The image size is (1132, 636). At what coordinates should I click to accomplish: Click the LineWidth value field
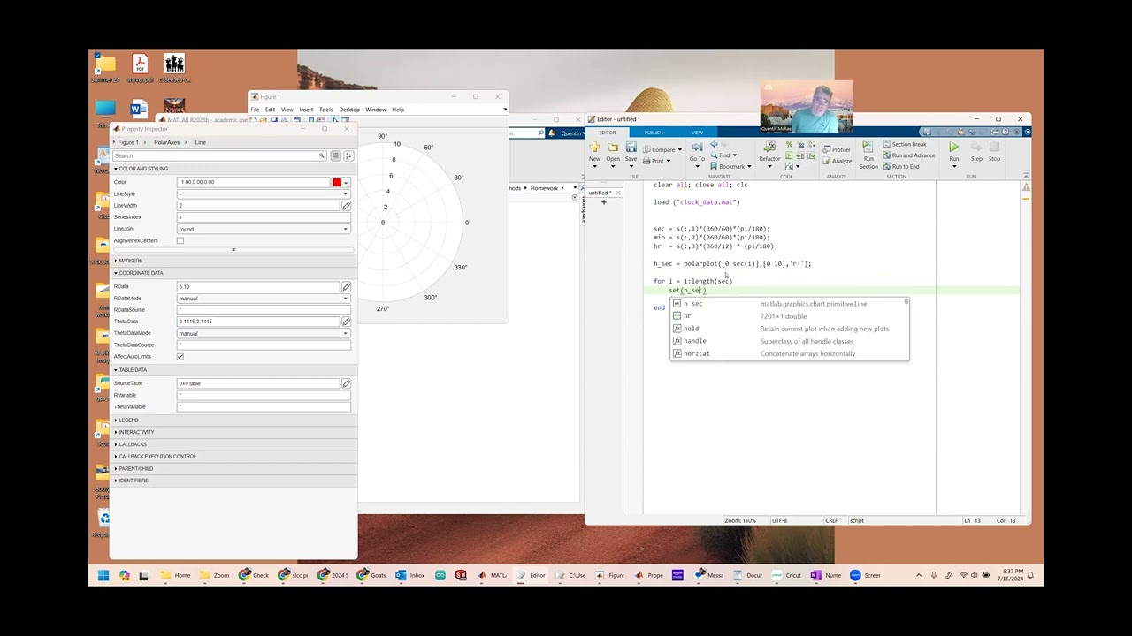[x=258, y=206]
